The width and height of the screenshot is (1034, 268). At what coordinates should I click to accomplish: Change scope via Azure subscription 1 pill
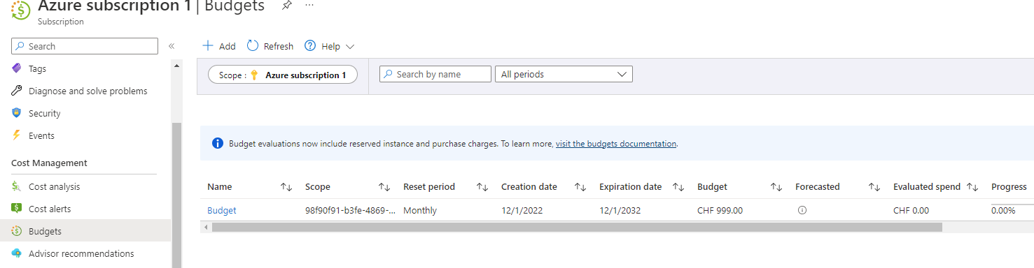[x=283, y=75]
